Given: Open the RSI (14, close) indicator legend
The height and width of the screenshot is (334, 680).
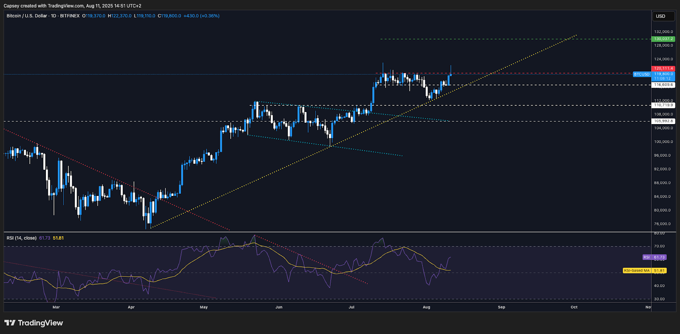Looking at the screenshot, I should (x=21, y=238).
